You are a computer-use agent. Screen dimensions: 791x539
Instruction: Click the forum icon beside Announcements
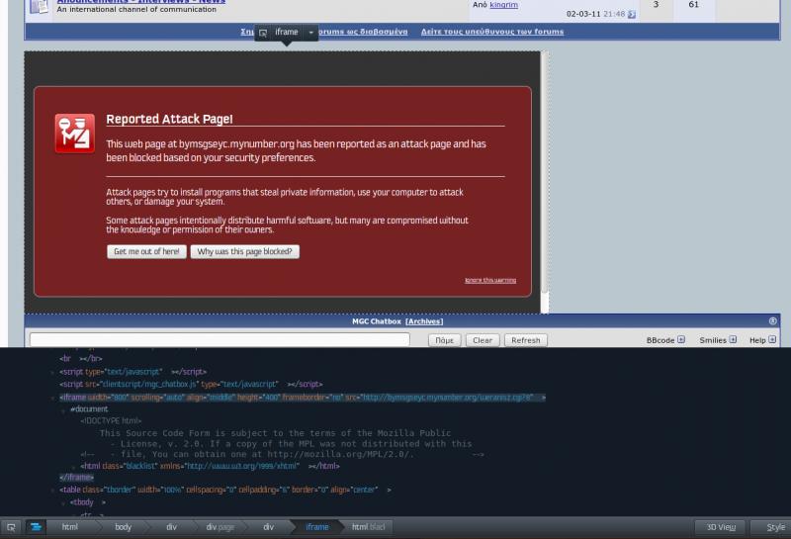coord(40,7)
